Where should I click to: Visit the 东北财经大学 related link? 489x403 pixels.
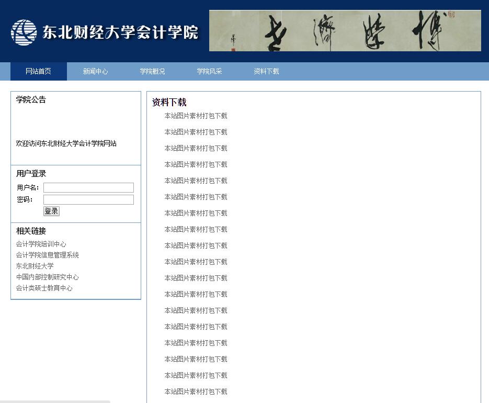point(35,266)
